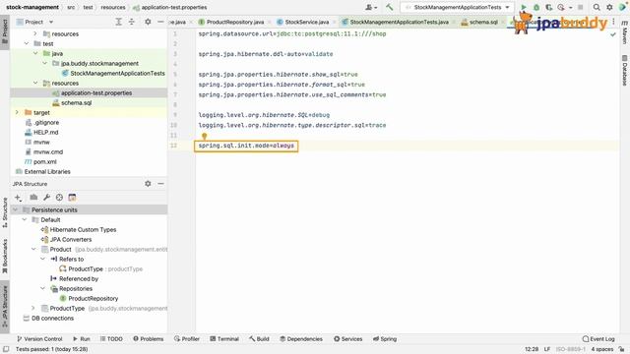Open the Spring tool window
The height and width of the screenshot is (354, 630).
click(x=385, y=339)
